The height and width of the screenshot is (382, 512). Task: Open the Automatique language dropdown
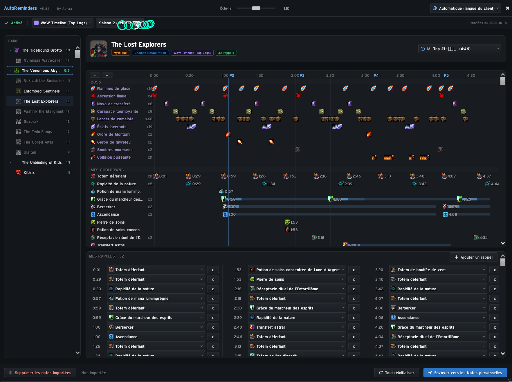pyautogui.click(x=466, y=8)
